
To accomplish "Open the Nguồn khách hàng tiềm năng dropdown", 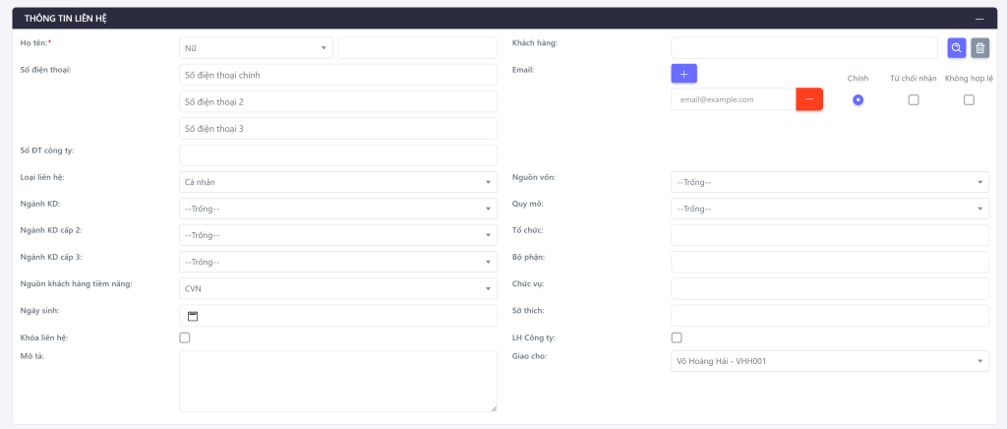I will (x=337, y=288).
